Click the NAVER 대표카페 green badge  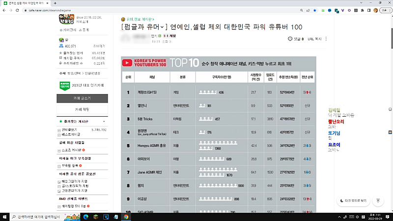click(65, 86)
